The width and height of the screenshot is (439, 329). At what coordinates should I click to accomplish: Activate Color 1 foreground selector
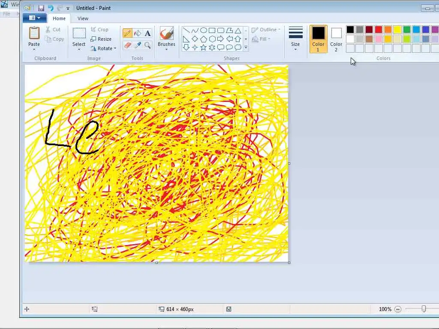pos(319,39)
